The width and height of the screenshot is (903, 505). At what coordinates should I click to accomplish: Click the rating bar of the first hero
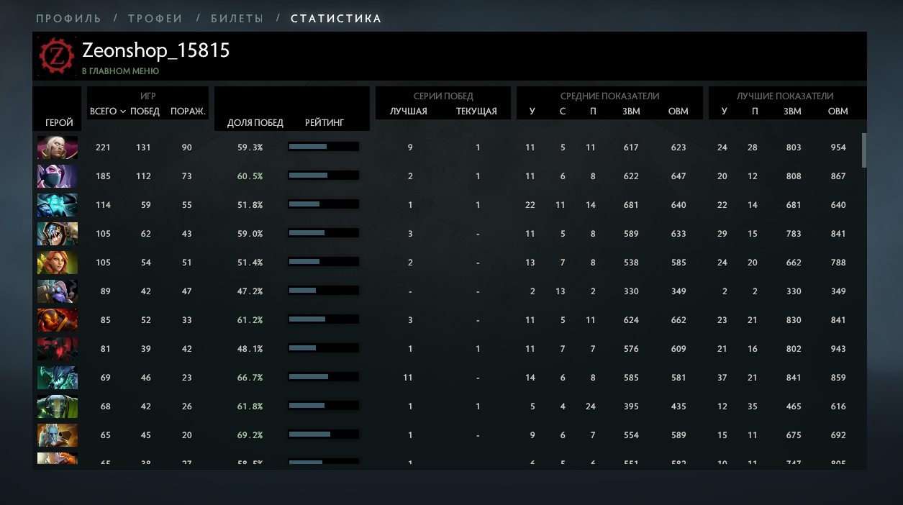click(323, 147)
